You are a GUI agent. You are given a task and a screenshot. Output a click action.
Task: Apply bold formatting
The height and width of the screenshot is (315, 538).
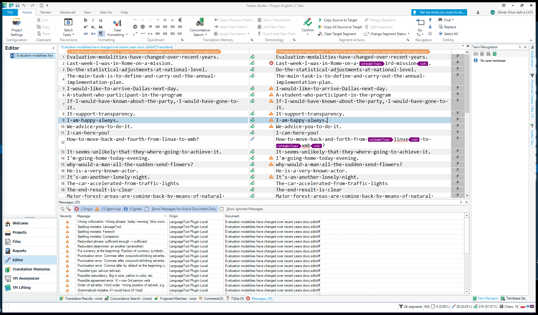click(x=86, y=20)
